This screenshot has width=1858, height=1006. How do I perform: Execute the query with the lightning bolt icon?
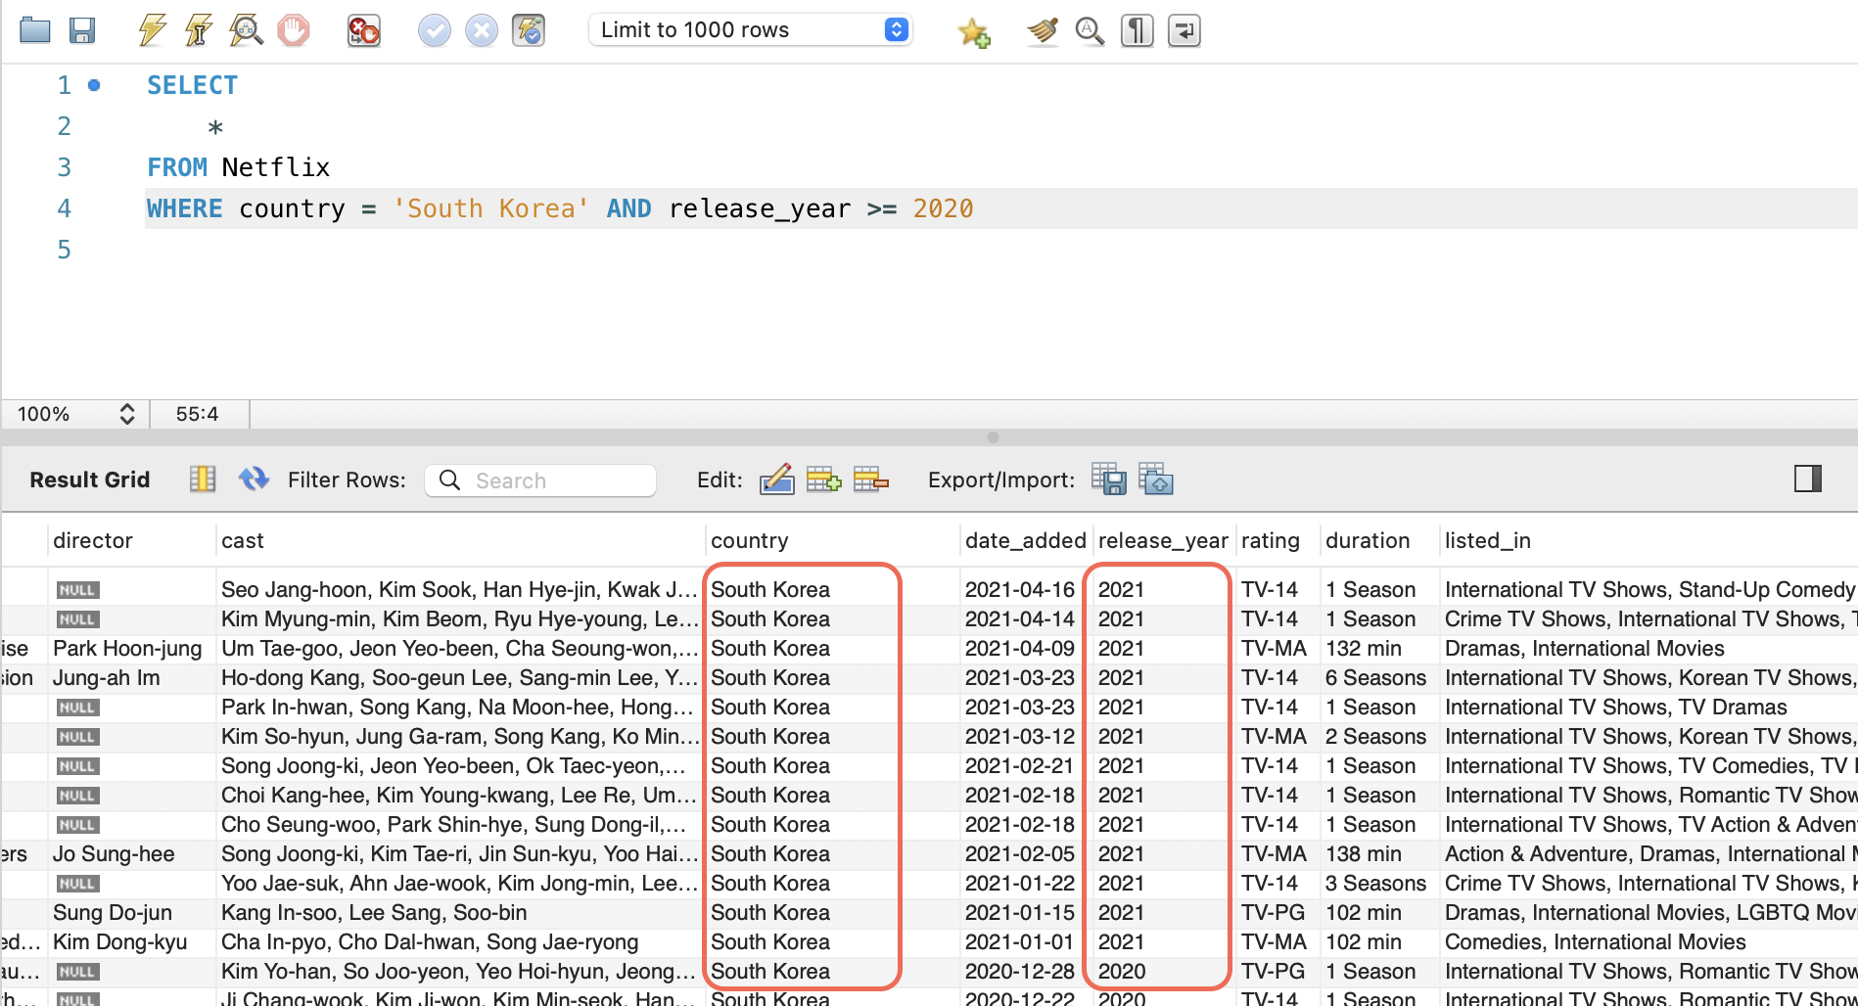point(152,30)
